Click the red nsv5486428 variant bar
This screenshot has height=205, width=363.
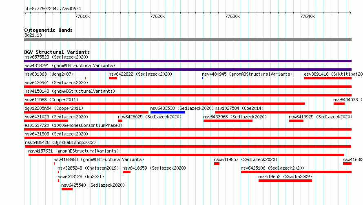tap(188, 146)
